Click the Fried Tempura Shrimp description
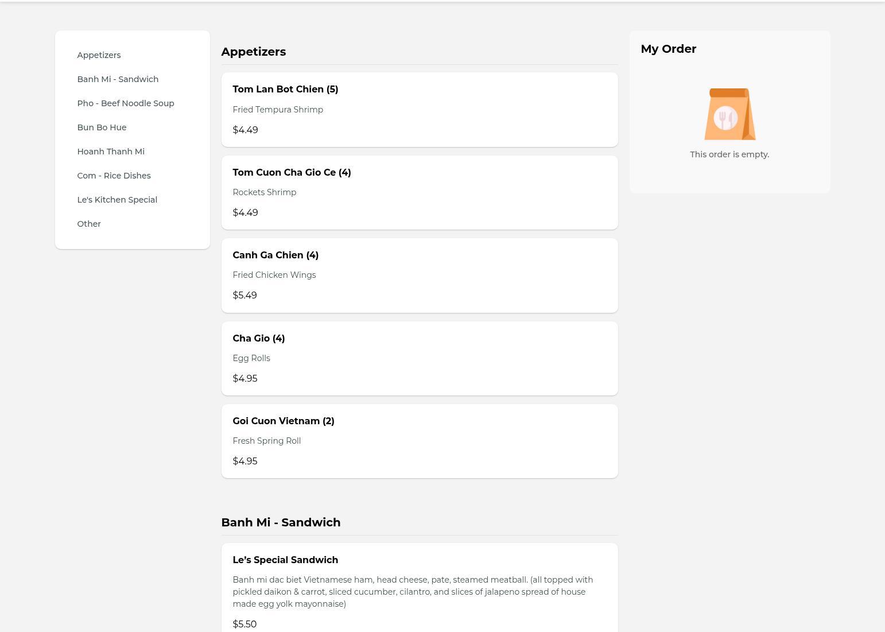 point(278,110)
